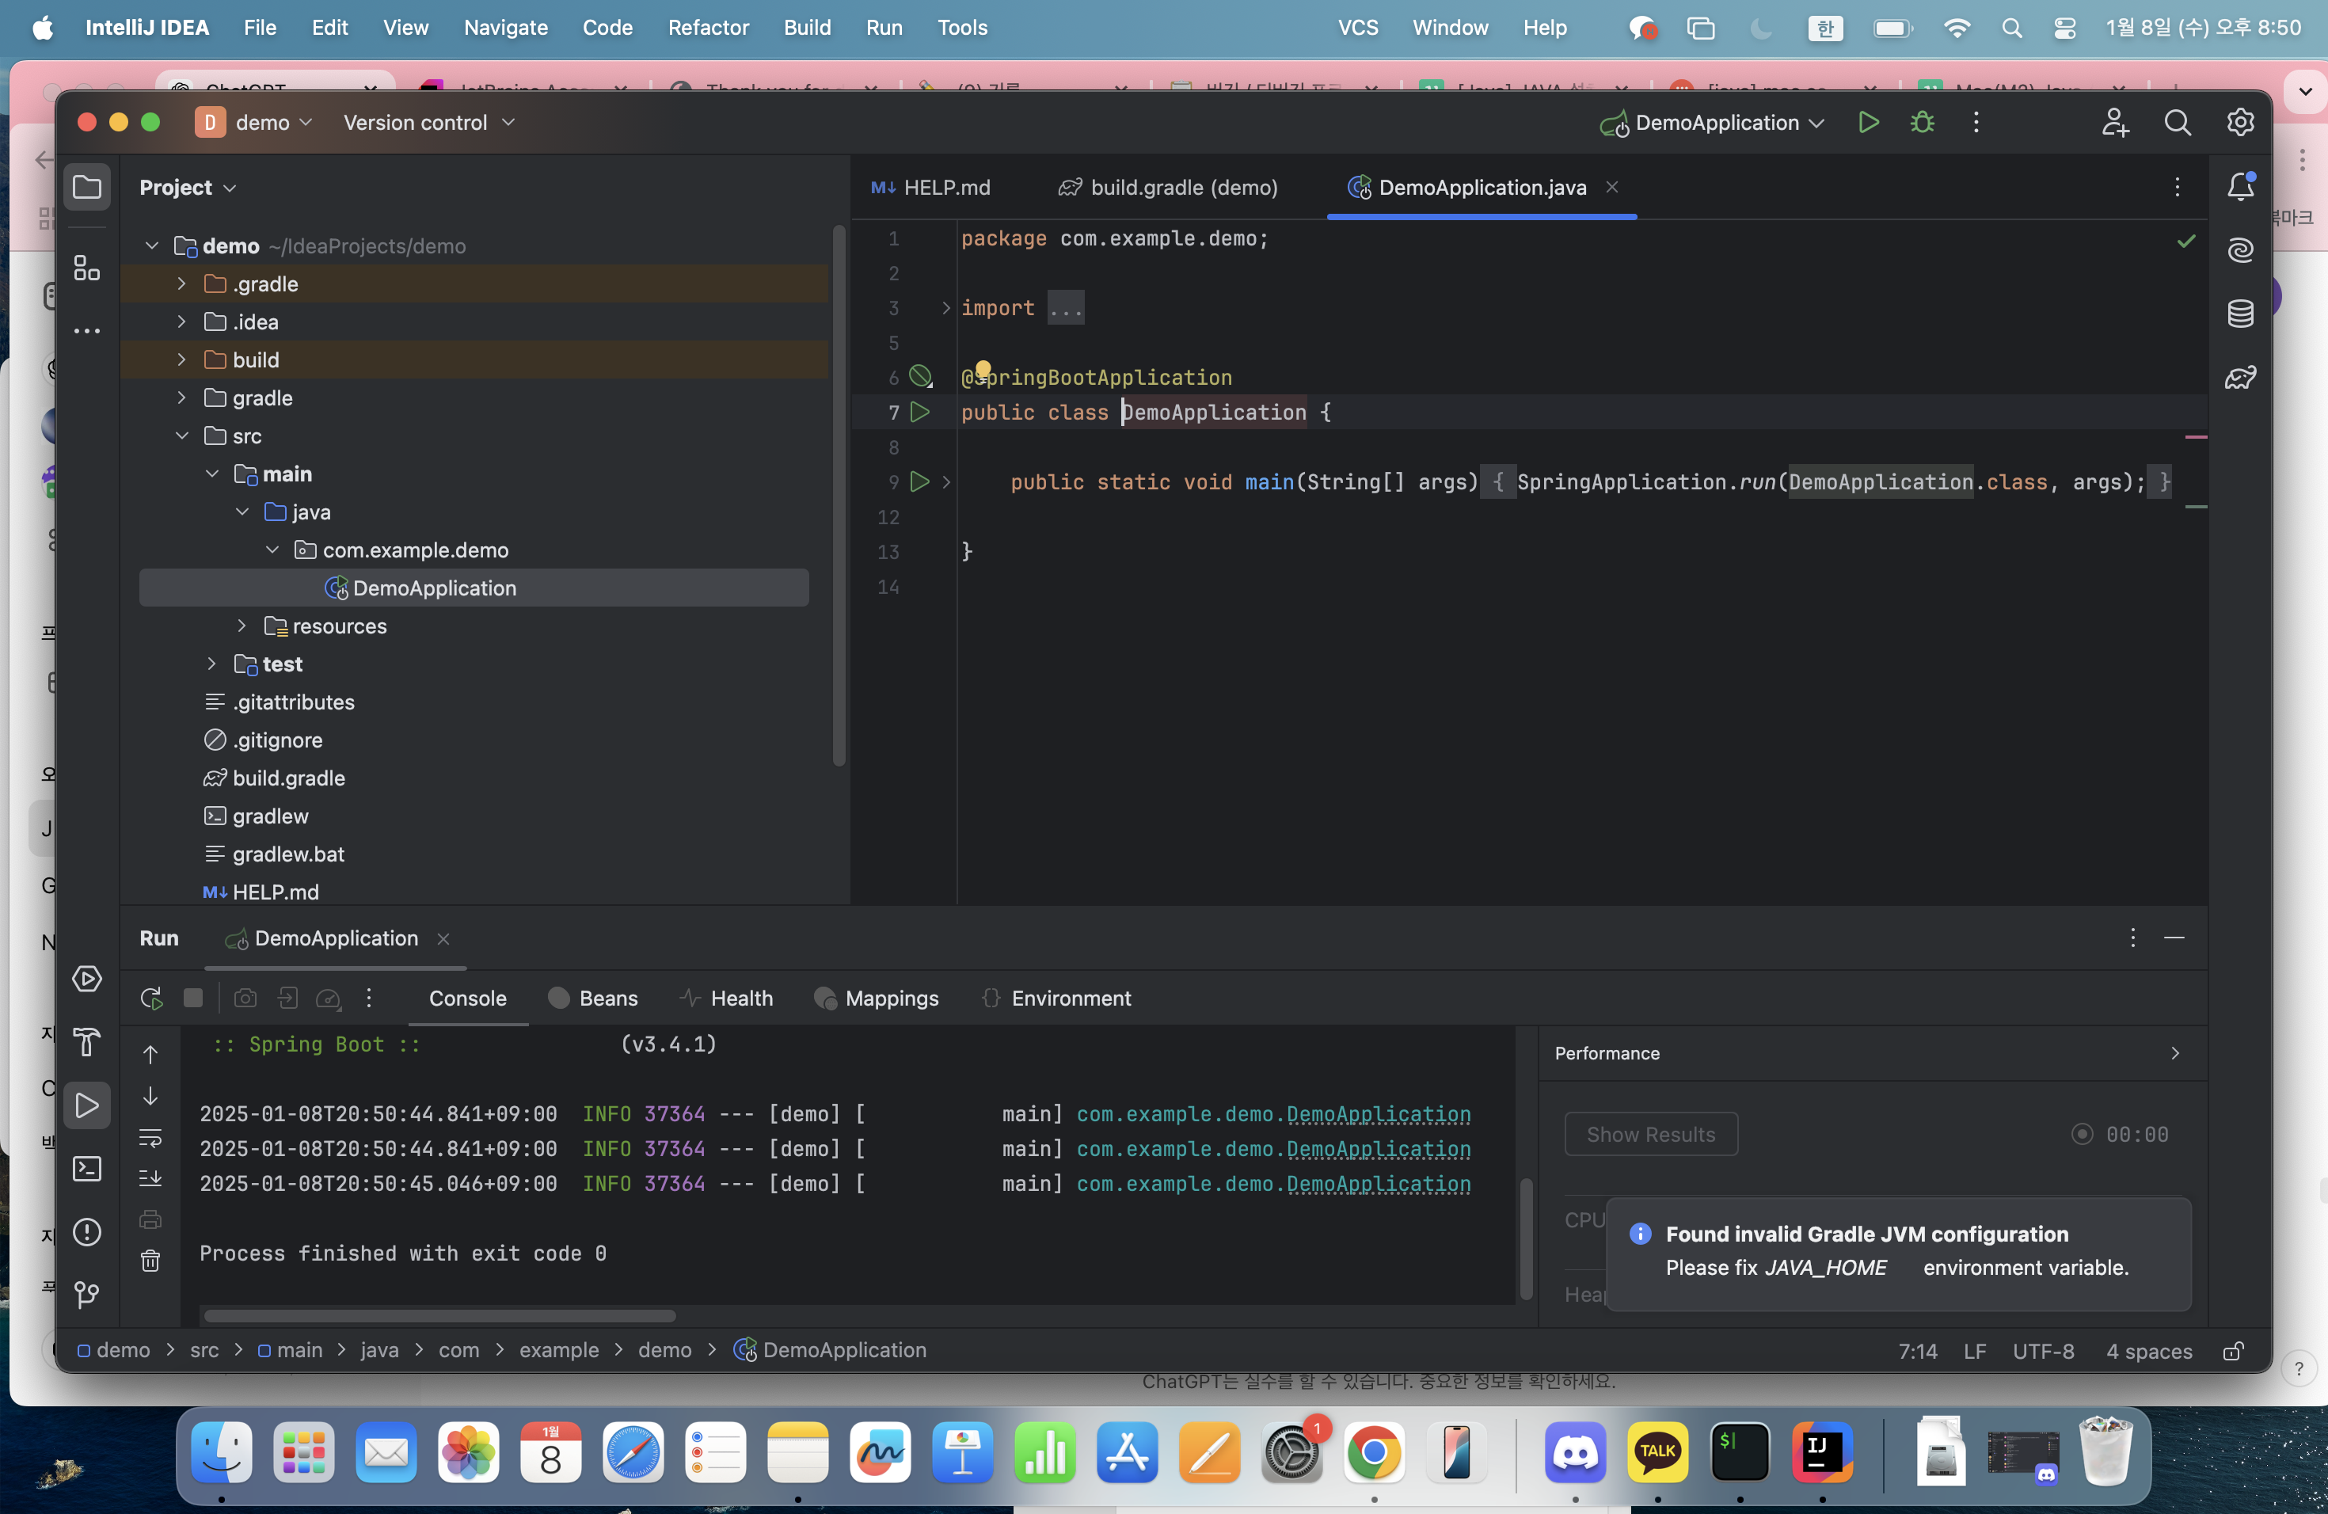Click the Show Results button

[1650, 1135]
